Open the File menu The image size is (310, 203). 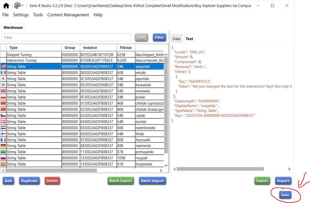(x=5, y=15)
